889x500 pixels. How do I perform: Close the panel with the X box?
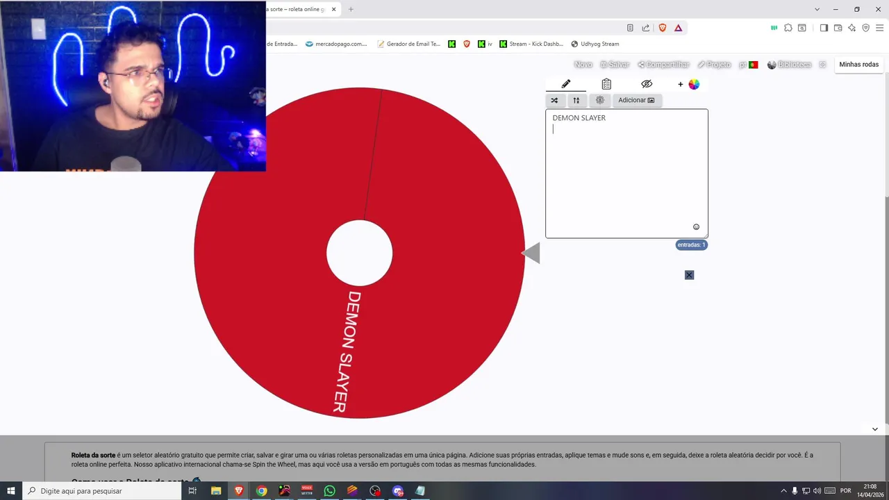tap(689, 275)
